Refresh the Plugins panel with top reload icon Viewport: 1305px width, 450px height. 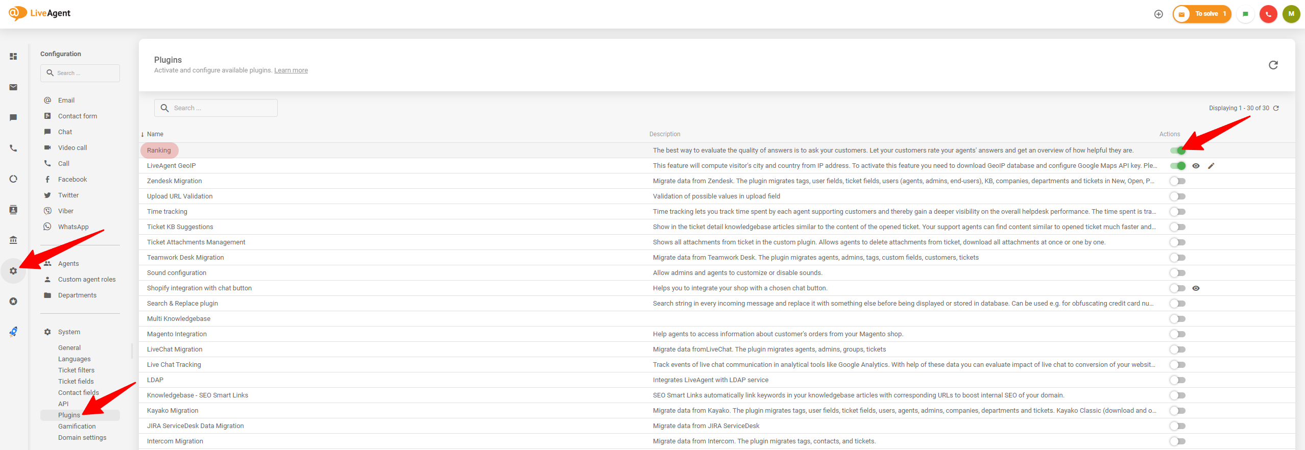point(1273,65)
